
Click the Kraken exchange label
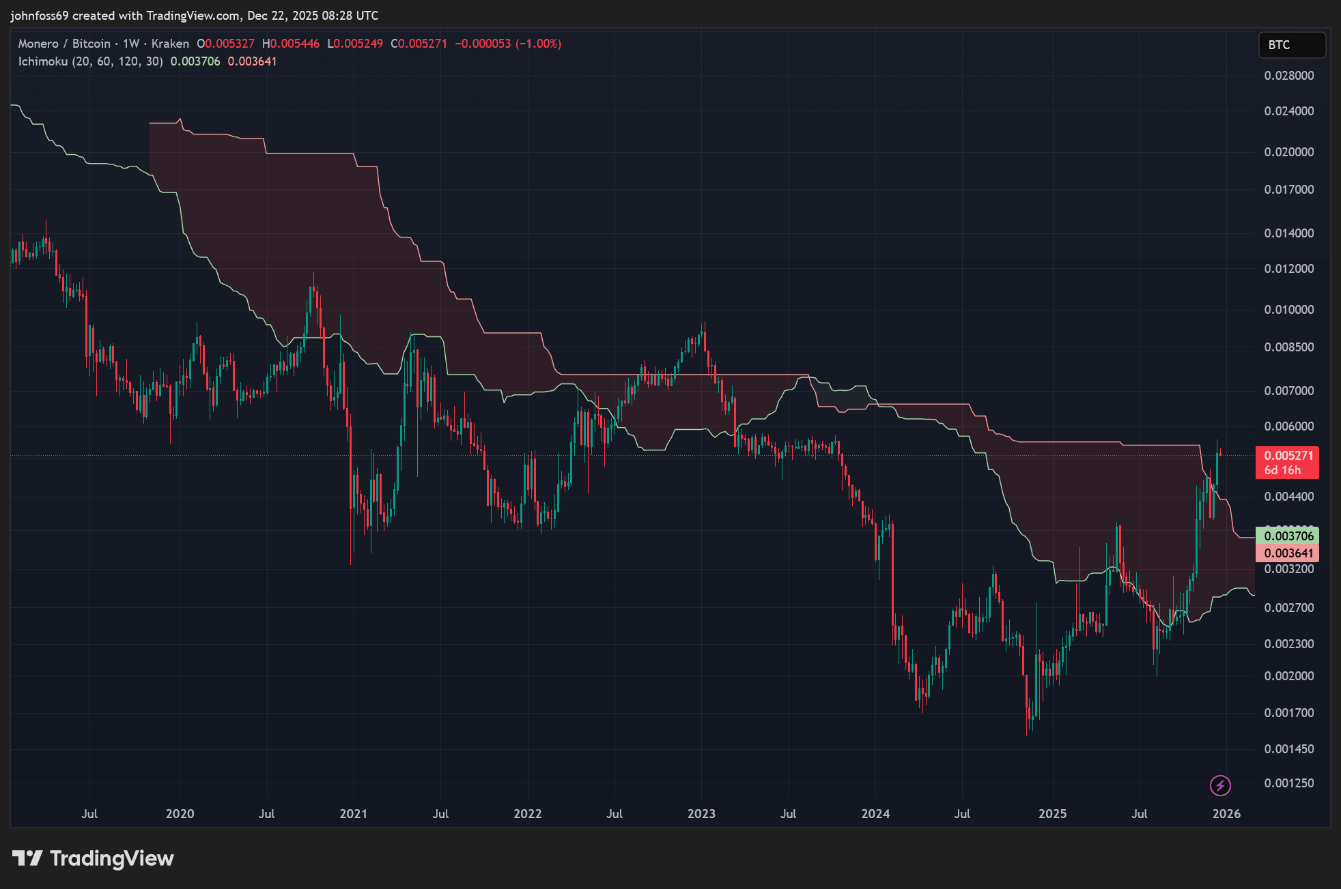tap(170, 44)
